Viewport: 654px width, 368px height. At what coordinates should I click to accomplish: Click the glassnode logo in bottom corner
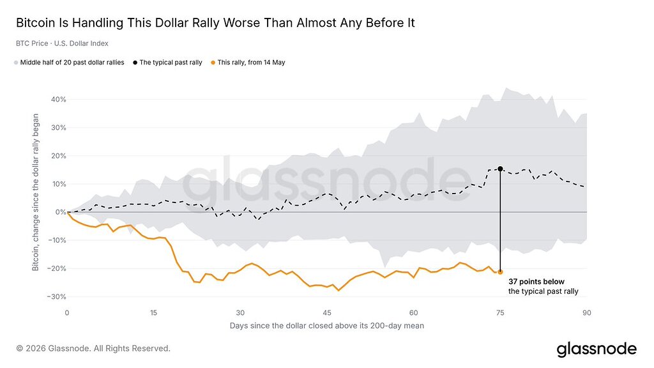pos(597,349)
